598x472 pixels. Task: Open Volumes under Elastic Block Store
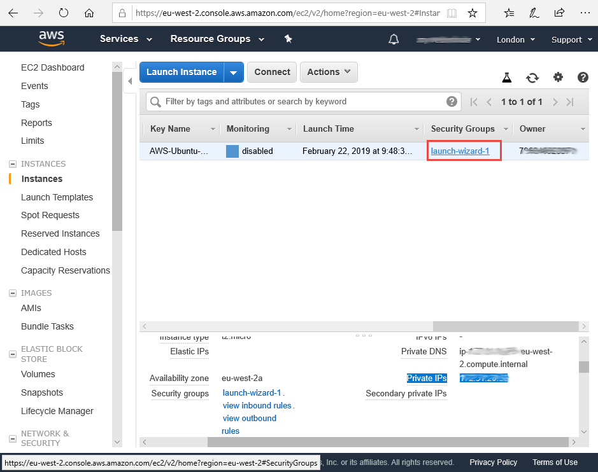(x=38, y=374)
